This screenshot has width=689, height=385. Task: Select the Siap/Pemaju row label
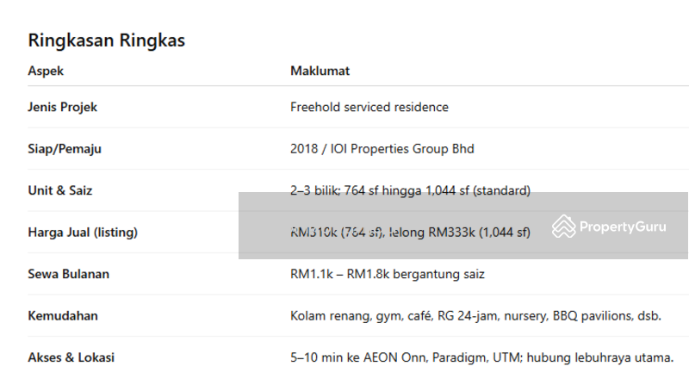click(x=65, y=148)
